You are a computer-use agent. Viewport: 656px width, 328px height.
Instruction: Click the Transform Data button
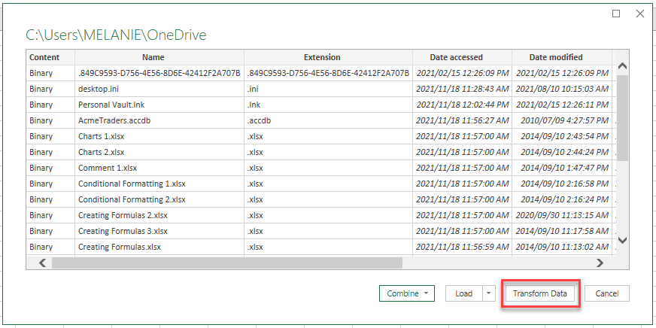(539, 293)
